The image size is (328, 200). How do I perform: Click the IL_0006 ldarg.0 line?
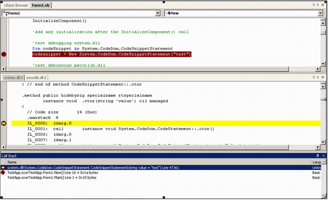tap(49, 134)
